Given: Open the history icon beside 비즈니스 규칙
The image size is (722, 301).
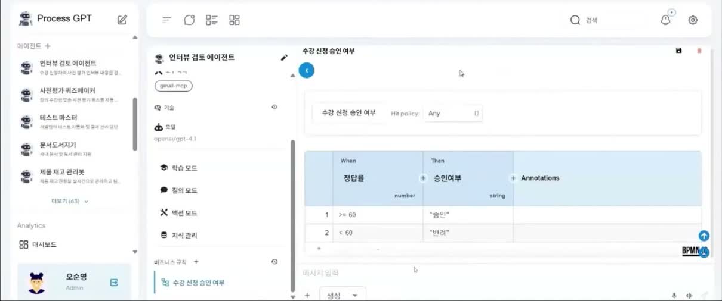Looking at the screenshot, I should (274, 262).
